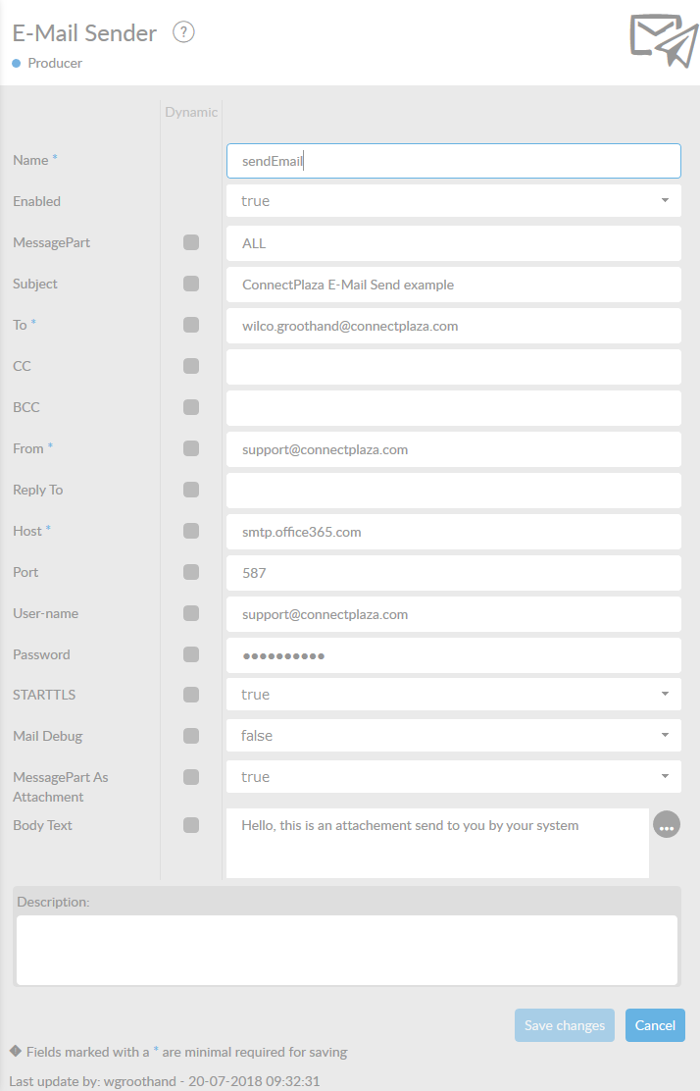This screenshot has height=1091, width=700.
Task: Enable Dynamic checkbox for Subject
Action: tap(191, 284)
